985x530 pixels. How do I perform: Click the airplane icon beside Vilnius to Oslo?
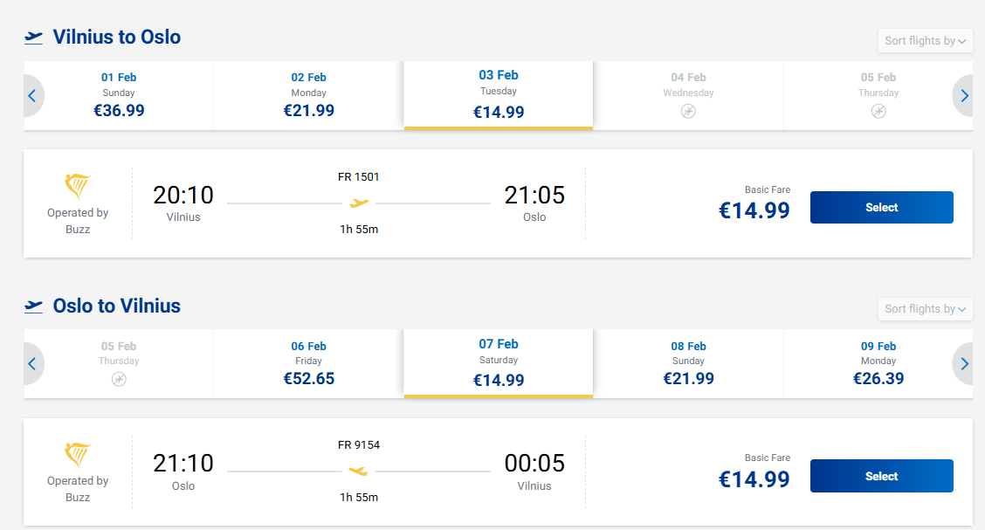coord(34,38)
